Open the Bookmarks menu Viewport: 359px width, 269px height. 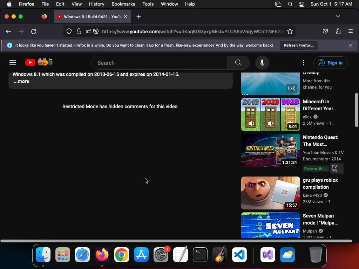pos(123,4)
